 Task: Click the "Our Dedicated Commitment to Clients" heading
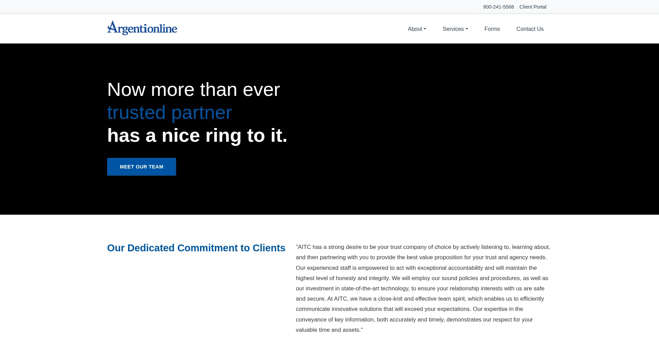pyautogui.click(x=196, y=248)
